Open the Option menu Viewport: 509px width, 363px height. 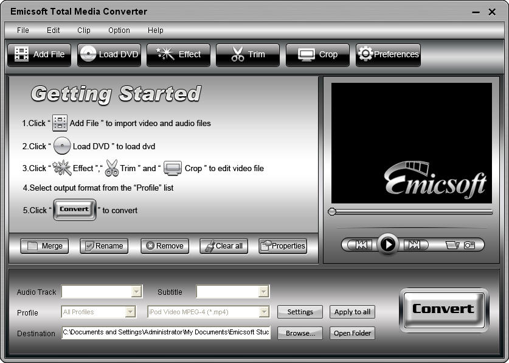point(119,30)
